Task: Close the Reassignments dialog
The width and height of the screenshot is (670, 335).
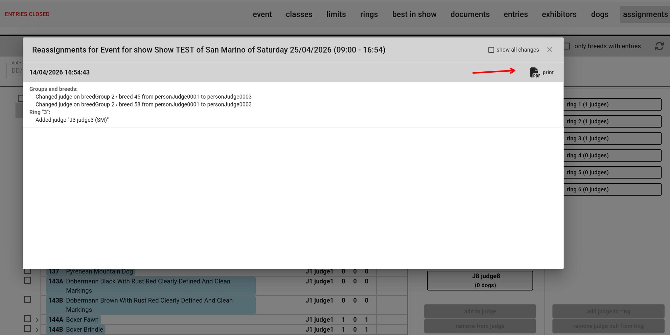Action: pos(550,50)
